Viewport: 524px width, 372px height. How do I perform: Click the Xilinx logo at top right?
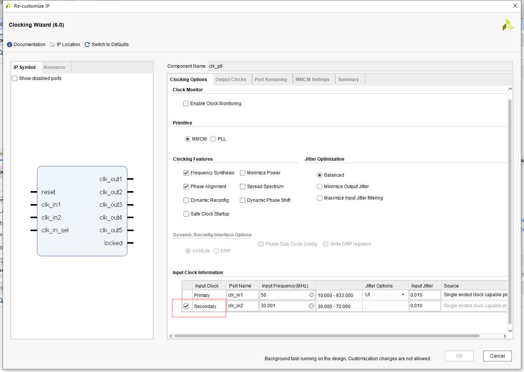(508, 25)
